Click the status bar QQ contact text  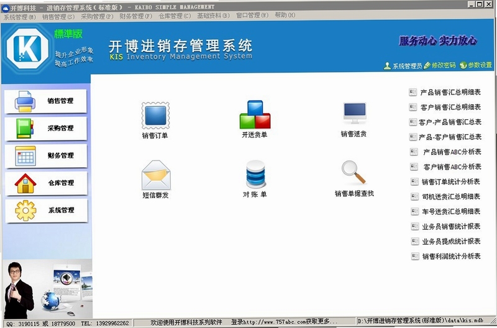pos(40,324)
